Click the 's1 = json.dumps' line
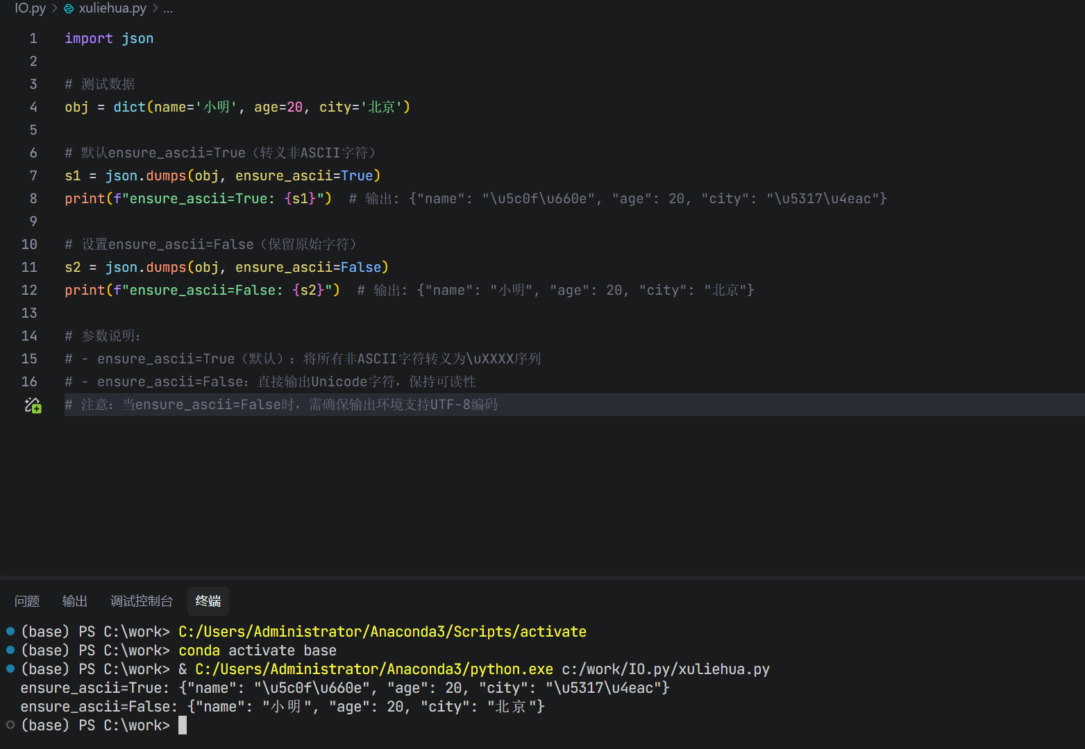This screenshot has width=1085, height=749. [x=223, y=176]
